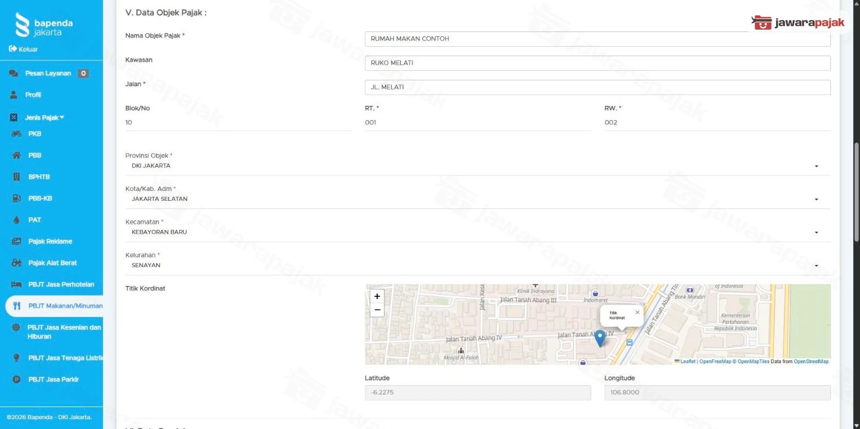
Task: Click the Keluar logout icon
Action: (13, 49)
